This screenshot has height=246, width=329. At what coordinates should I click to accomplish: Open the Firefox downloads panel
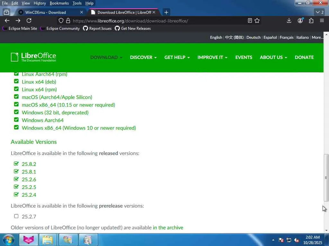(289, 20)
